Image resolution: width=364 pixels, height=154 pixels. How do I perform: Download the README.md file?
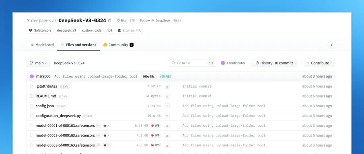[x=167, y=96]
